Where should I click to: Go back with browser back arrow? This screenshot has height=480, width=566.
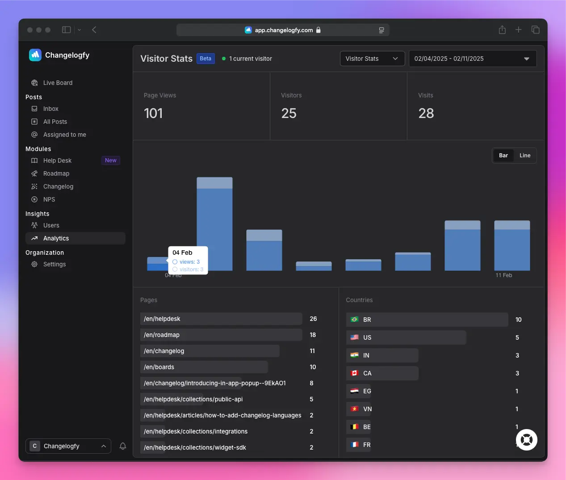pos(94,30)
